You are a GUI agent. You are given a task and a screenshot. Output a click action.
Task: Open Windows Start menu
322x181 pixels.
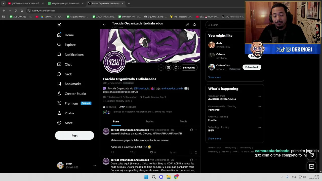click(x=146, y=177)
